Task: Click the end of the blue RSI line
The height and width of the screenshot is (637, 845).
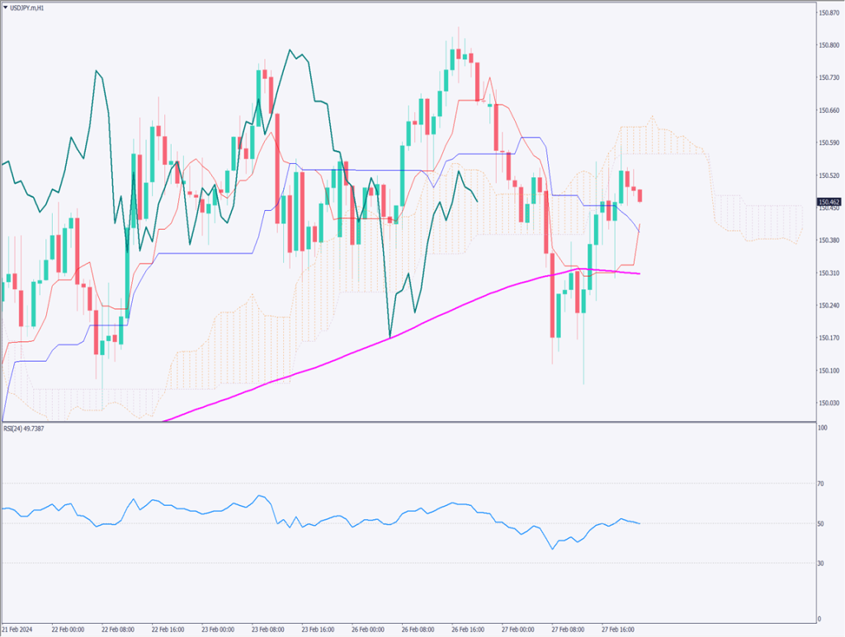Action: coord(640,523)
